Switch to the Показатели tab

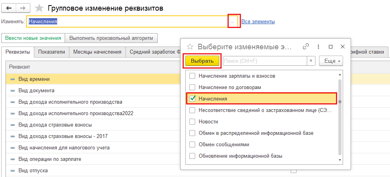[x=52, y=52]
